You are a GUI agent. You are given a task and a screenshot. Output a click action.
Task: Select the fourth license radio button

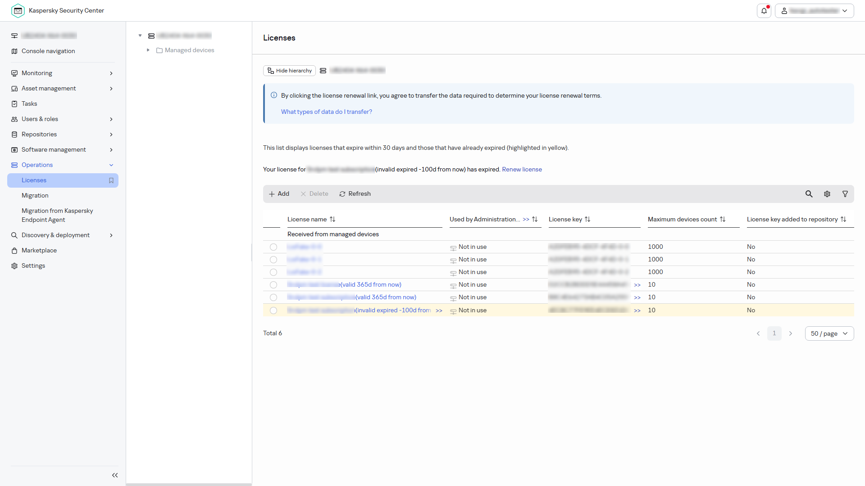[273, 285]
